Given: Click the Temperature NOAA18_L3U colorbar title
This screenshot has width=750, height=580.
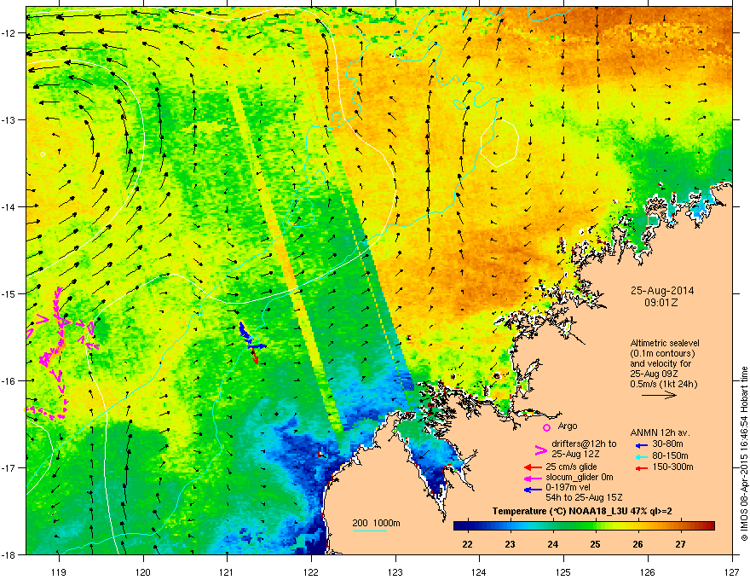Looking at the screenshot, I should (x=582, y=511).
